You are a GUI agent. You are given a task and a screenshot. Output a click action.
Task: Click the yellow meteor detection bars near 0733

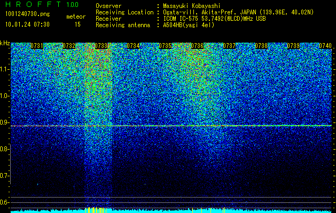(x=96, y=210)
